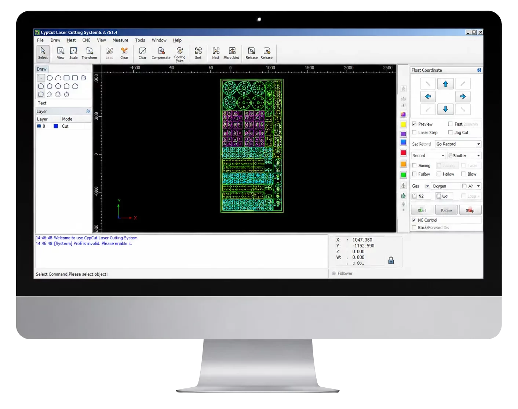Open the Window menu
The height and width of the screenshot is (409, 518).
159,40
